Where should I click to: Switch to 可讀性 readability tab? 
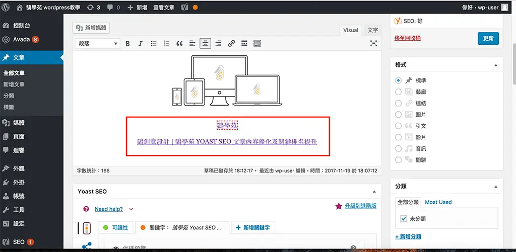pyautogui.click(x=115, y=228)
